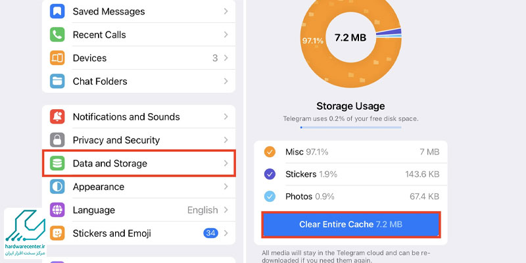Open Saved Messages bookmark icon
526x263 pixels.
[x=57, y=11]
